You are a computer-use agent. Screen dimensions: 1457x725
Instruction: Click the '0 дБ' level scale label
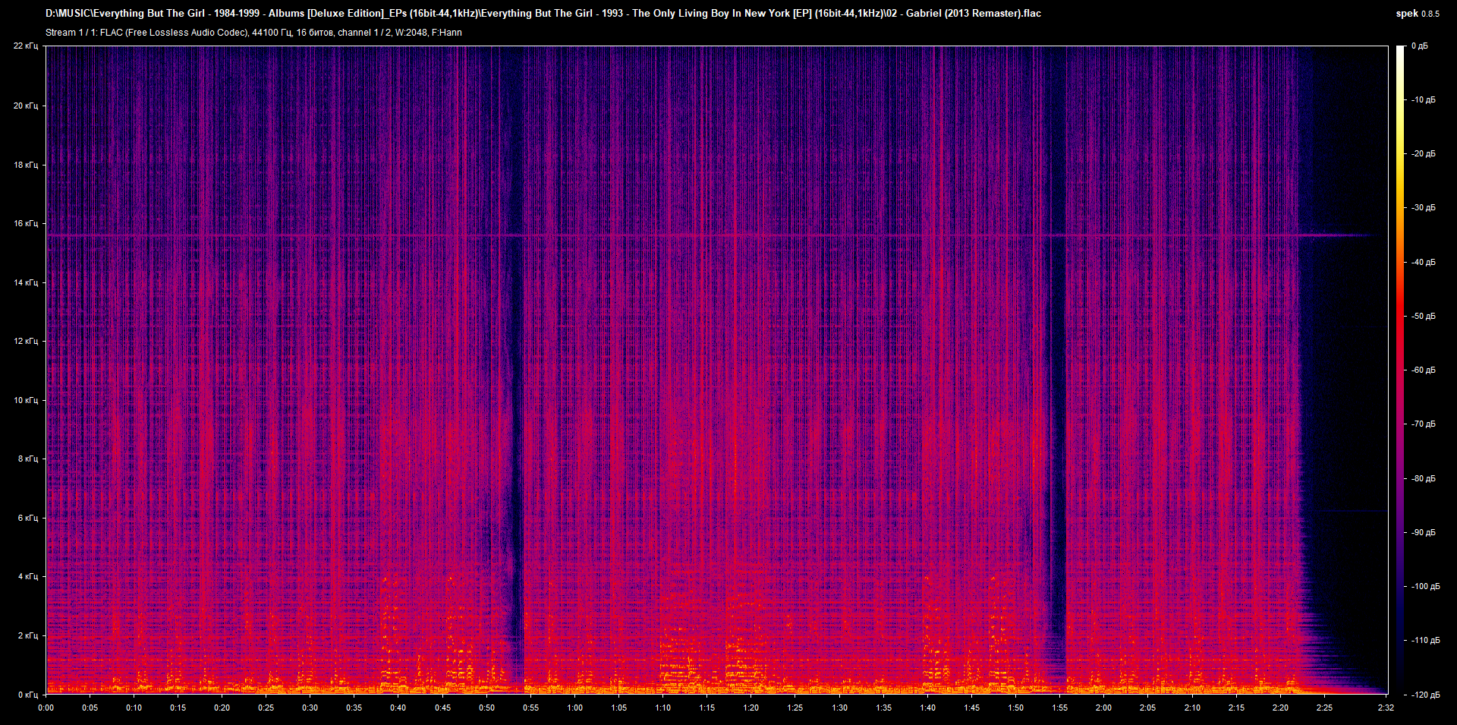click(x=1420, y=46)
